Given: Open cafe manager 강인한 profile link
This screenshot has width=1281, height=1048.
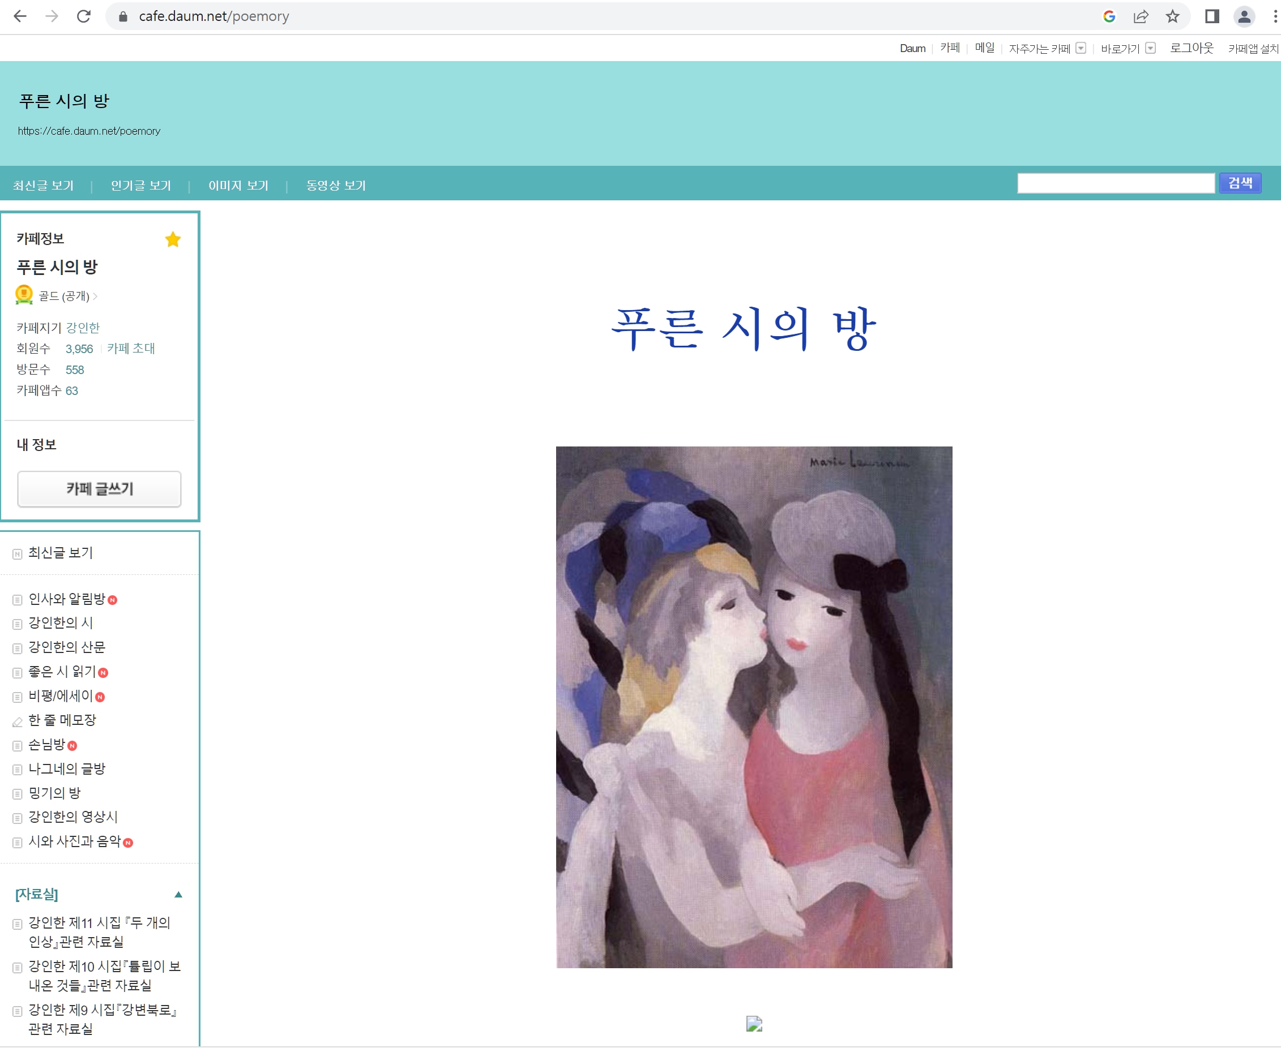Looking at the screenshot, I should coord(83,327).
